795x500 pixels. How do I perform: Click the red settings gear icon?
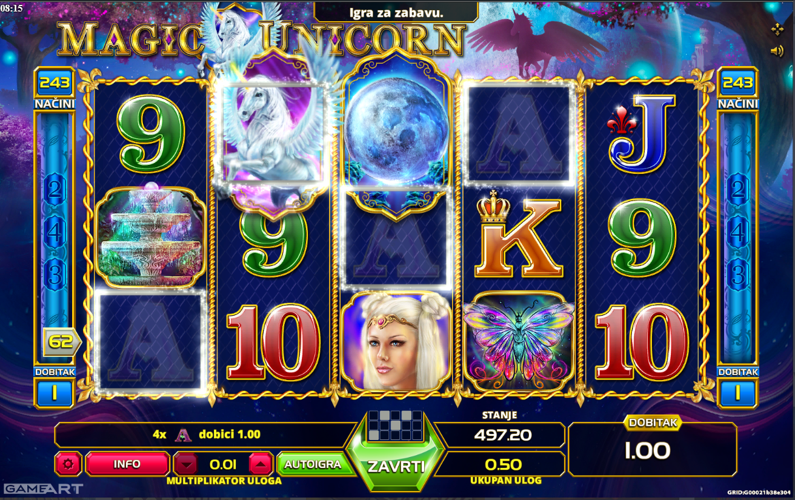tap(68, 464)
